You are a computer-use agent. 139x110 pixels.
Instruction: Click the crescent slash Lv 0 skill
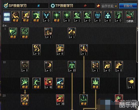(48, 67)
